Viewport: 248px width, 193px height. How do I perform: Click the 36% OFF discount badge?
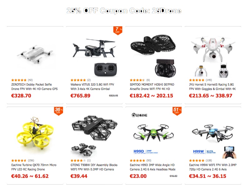(59, 111)
